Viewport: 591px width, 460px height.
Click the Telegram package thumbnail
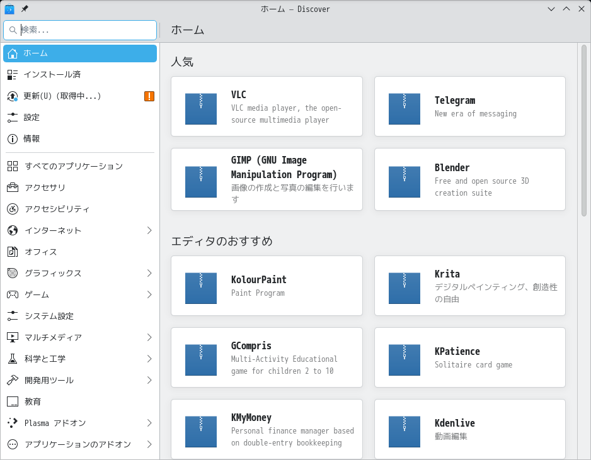pyautogui.click(x=405, y=109)
